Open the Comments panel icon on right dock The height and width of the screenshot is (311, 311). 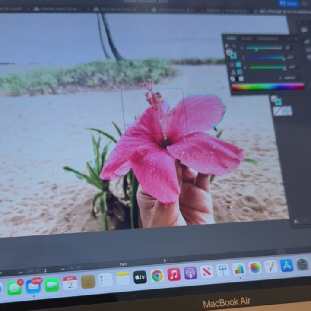point(304,30)
